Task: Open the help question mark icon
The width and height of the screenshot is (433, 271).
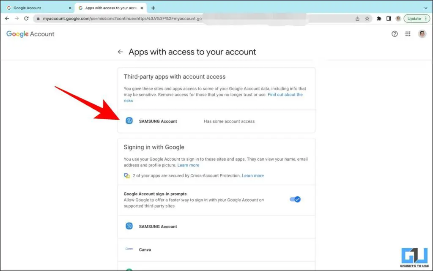Action: click(395, 34)
